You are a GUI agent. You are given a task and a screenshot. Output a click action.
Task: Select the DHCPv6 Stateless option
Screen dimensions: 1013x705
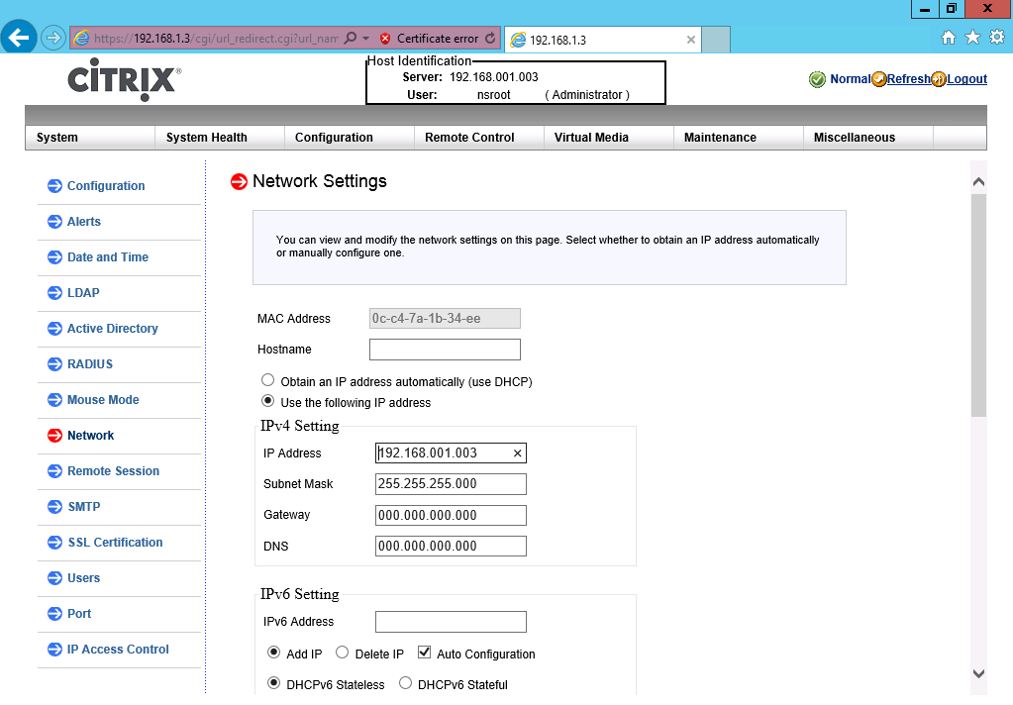tap(274, 682)
